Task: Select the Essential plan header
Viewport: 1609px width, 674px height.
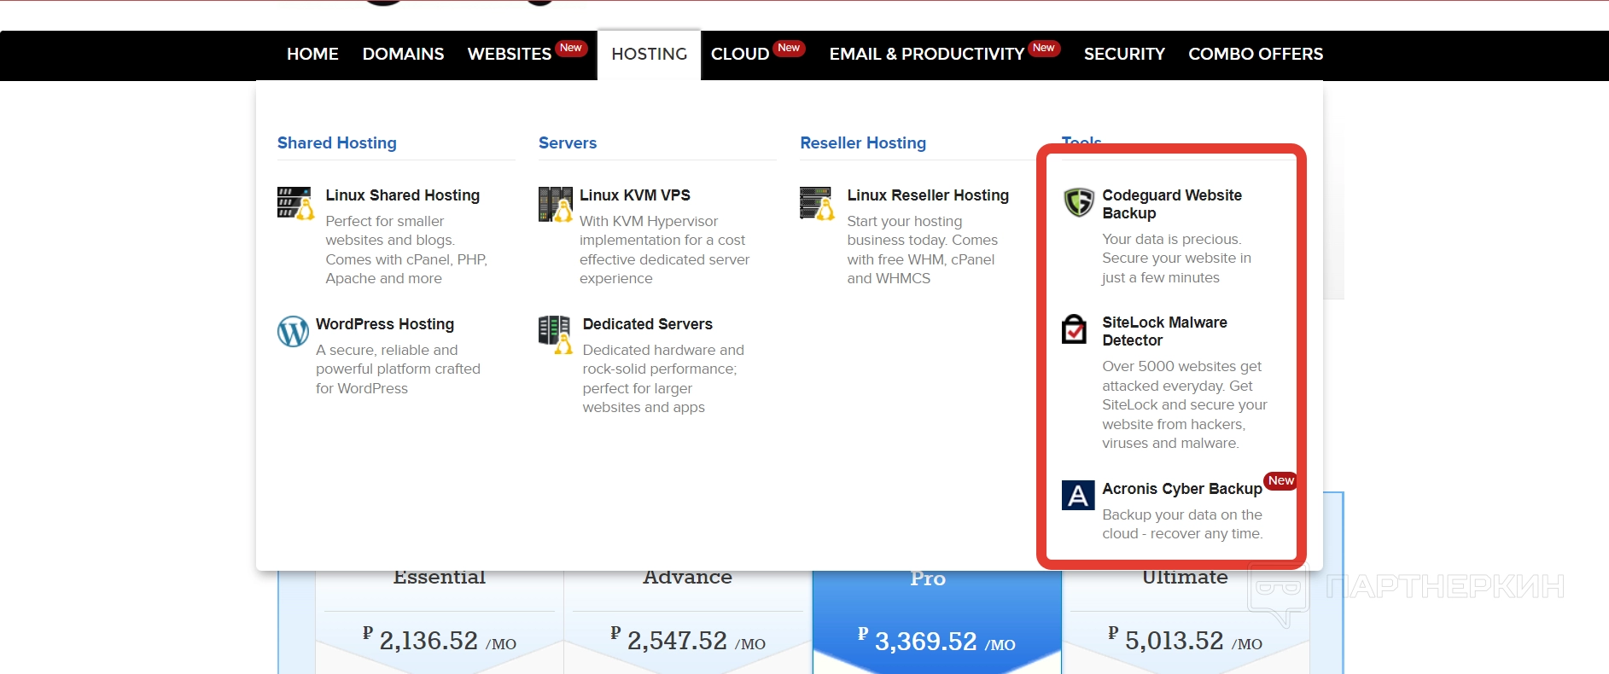Action: tap(440, 578)
